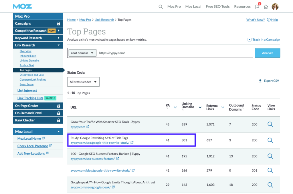Click the Export CSV download icon
Screen dimensions: 293x194
pyautogui.click(x=260, y=81)
